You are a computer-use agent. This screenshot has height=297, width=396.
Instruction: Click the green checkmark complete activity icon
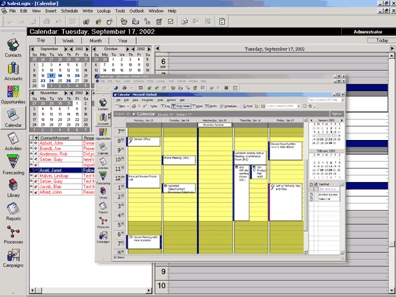(170, 22)
